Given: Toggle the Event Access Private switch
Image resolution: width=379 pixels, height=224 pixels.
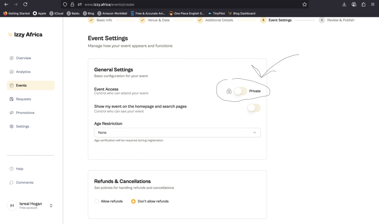Looking at the screenshot, I should click(x=241, y=91).
